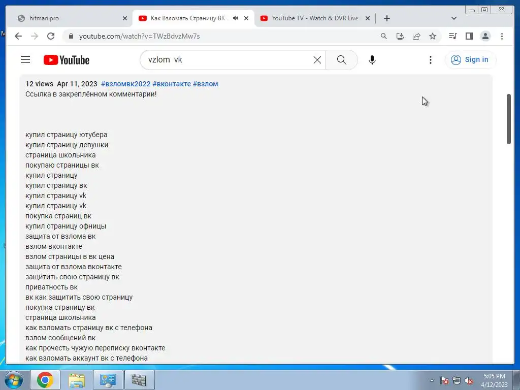The width and height of the screenshot is (520, 390).
Task: View site info via the padlock icon
Action: [x=71, y=36]
